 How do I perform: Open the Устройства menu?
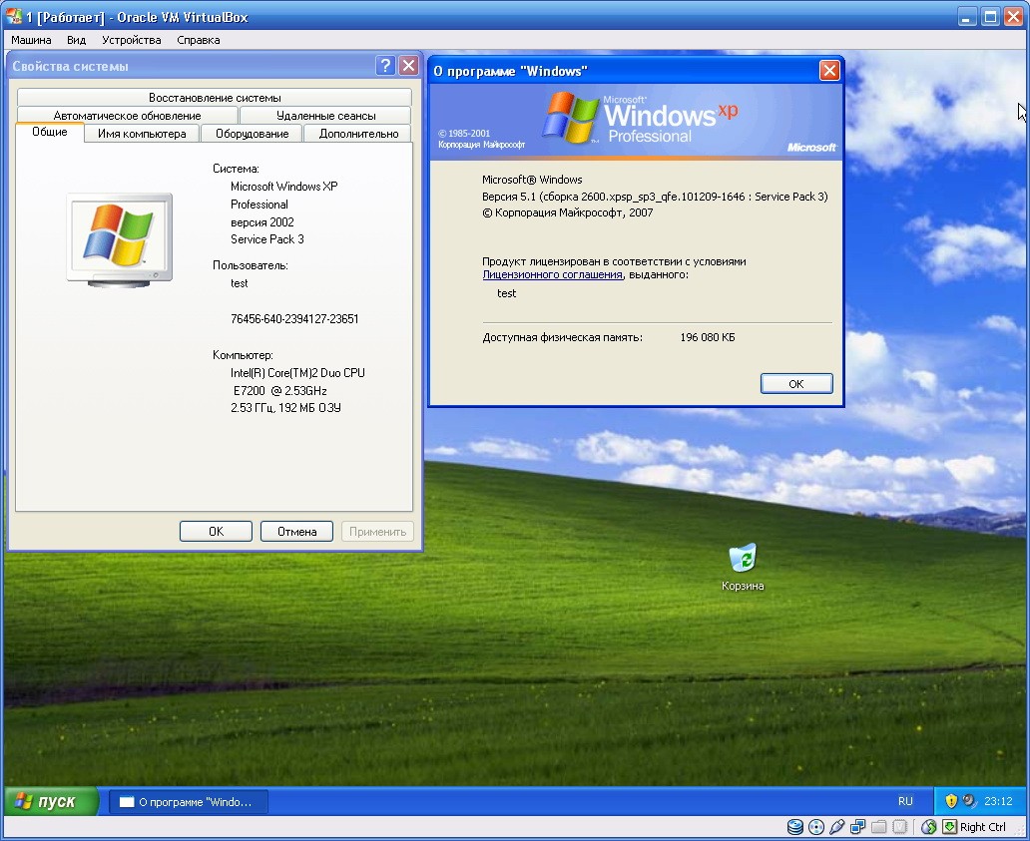tap(131, 40)
